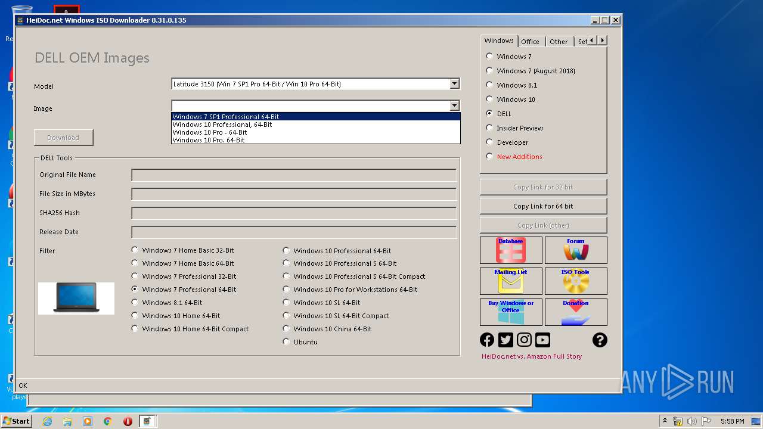The width and height of the screenshot is (763, 429).
Task: Expand the Model dropdown arrow
Action: pyautogui.click(x=455, y=84)
